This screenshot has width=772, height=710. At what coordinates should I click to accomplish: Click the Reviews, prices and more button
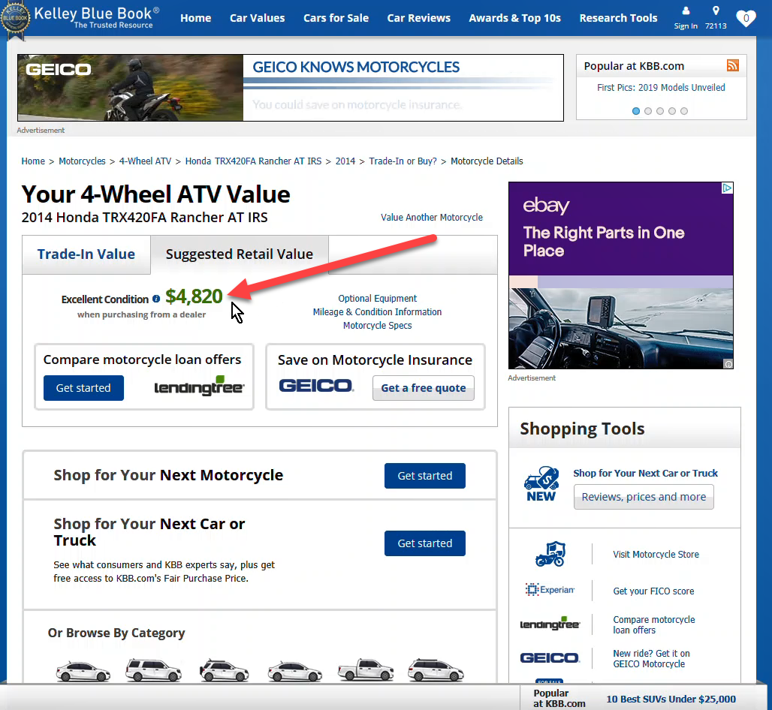click(644, 497)
